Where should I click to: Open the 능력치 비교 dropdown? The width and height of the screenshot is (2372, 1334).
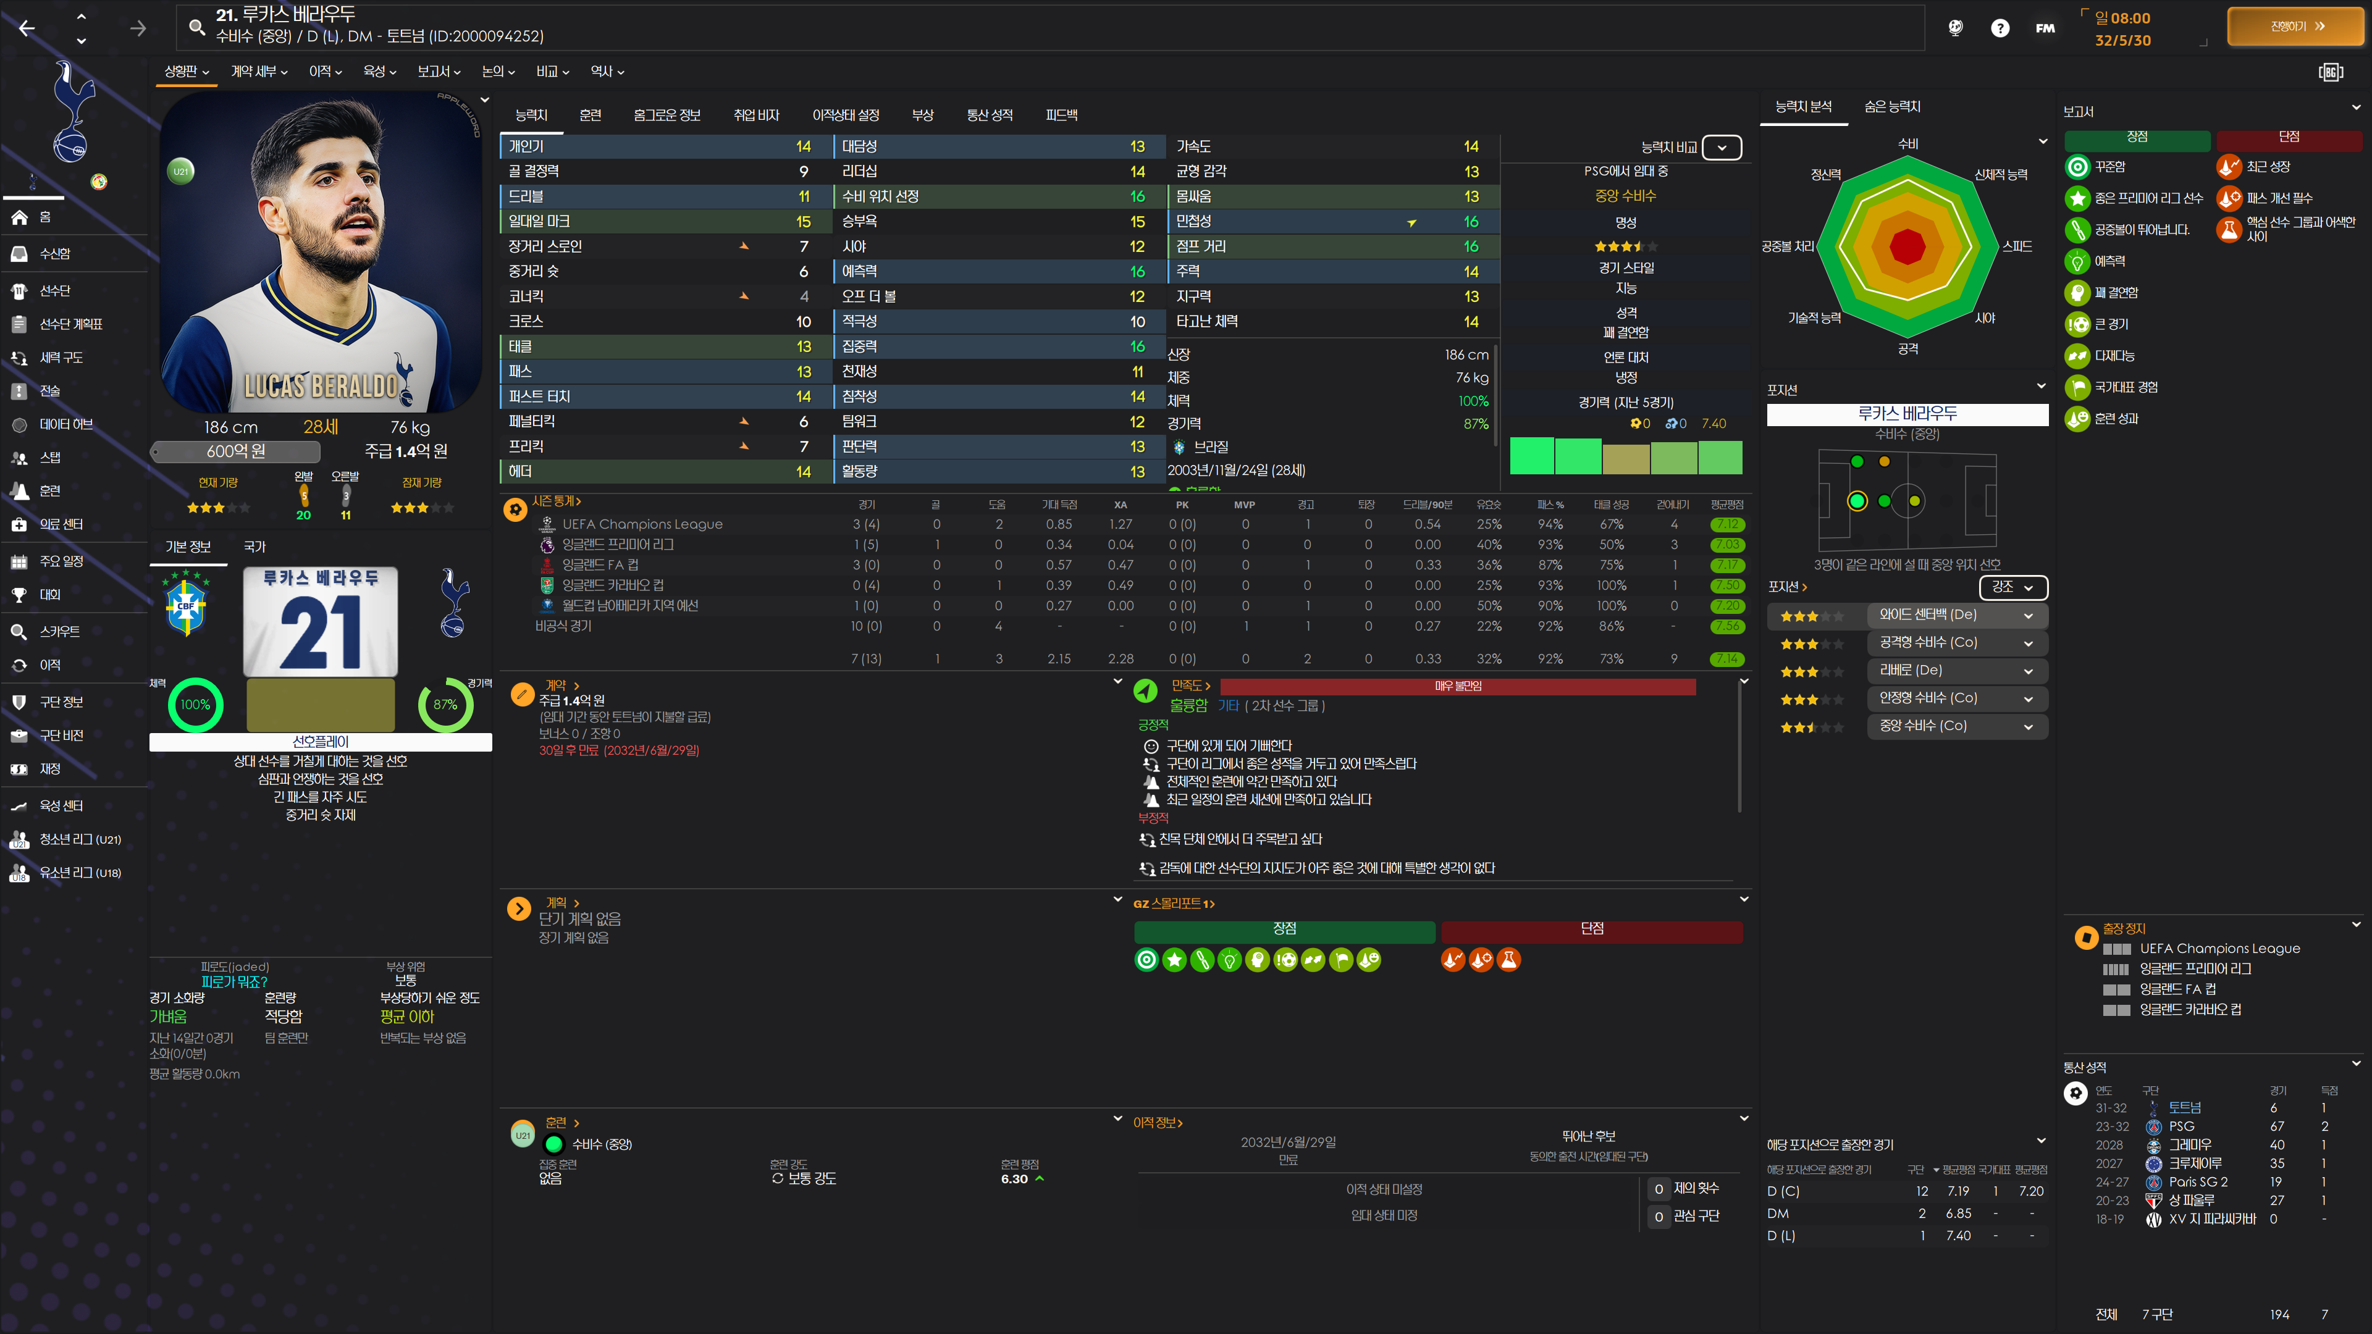tap(1721, 148)
